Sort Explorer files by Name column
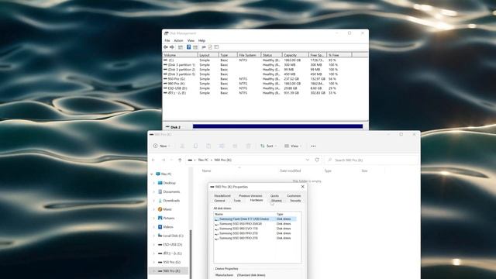This screenshot has width=496, height=279. coord(207,170)
